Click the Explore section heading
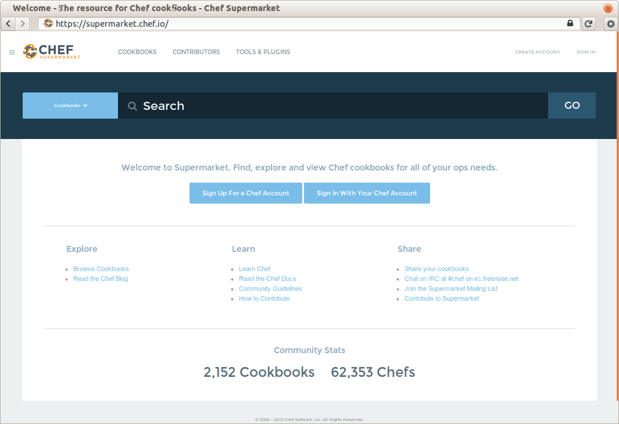The image size is (619, 424). (x=82, y=249)
